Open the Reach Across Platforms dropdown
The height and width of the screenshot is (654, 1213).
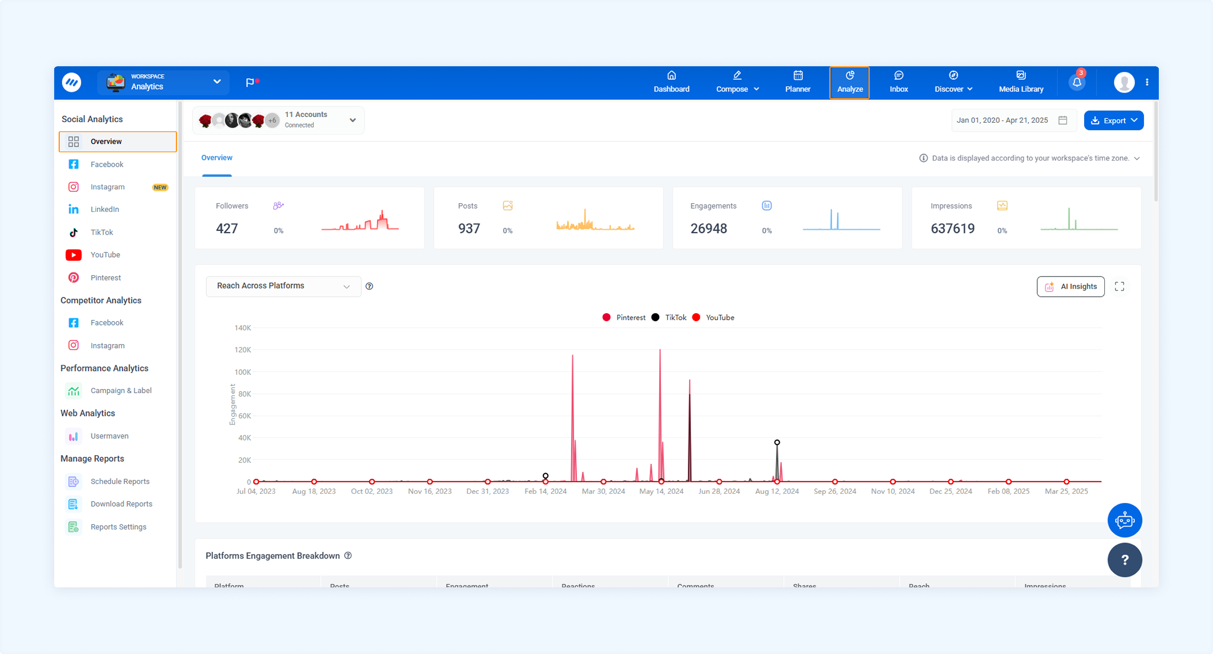[283, 286]
